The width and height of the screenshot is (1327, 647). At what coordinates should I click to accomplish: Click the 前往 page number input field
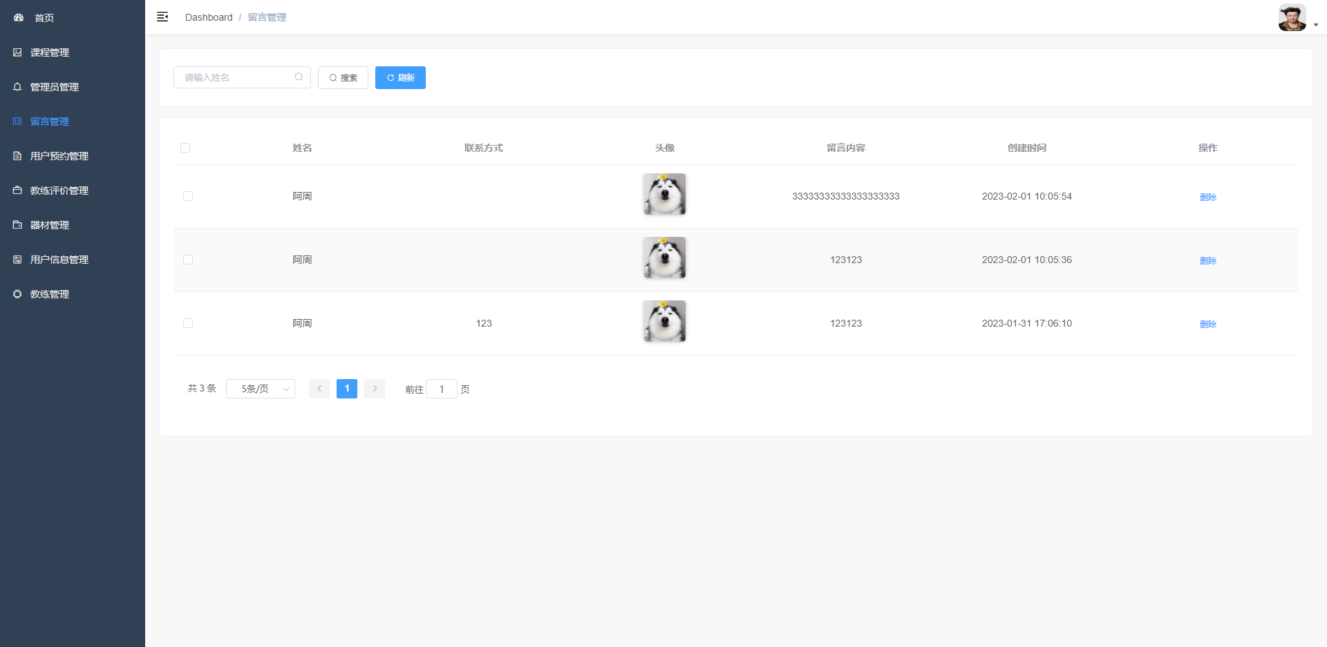[x=442, y=389]
